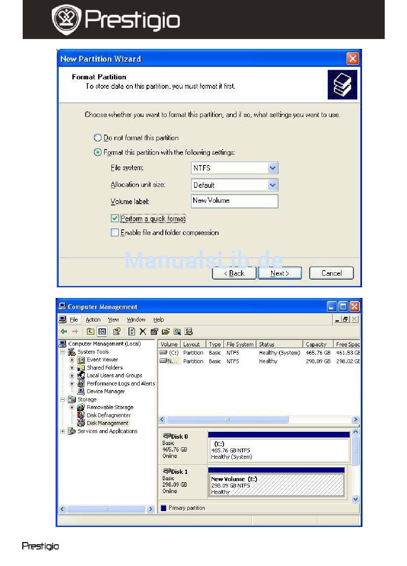Viewport: 407px width, 566px height.
Task: Click the Local Users and Groups icon
Action: (81, 375)
